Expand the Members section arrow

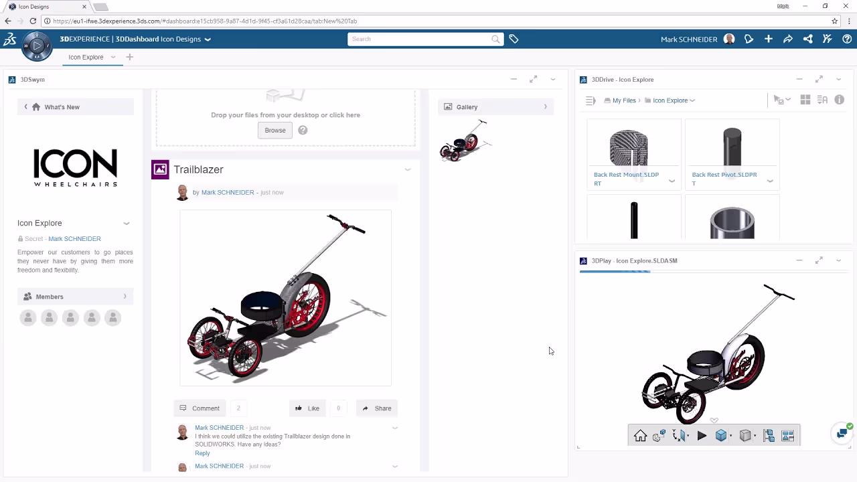(x=125, y=297)
